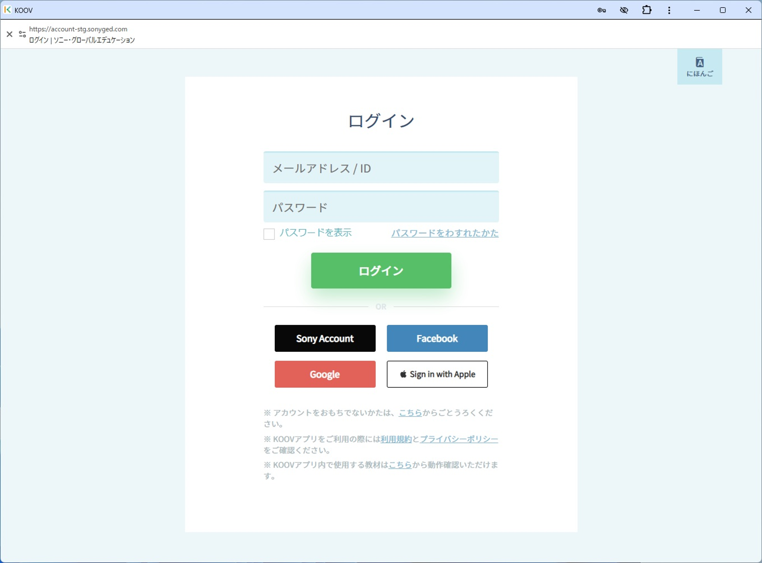Click the メールアドレス / ID input field
This screenshot has width=762, height=563.
pyautogui.click(x=381, y=167)
